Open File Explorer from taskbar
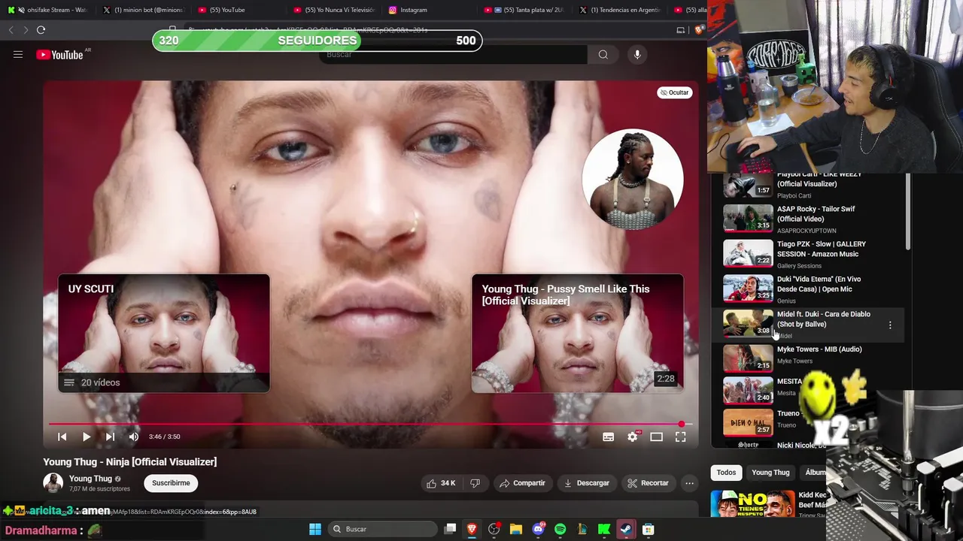 515,529
